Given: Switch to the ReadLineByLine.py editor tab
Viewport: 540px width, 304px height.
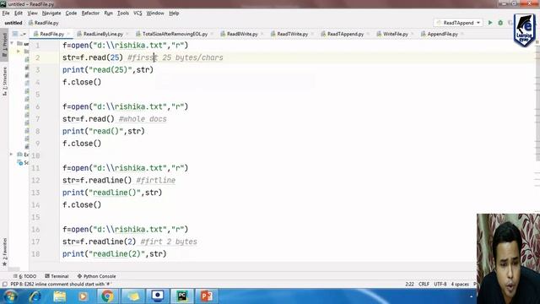Looking at the screenshot, I should [x=103, y=34].
